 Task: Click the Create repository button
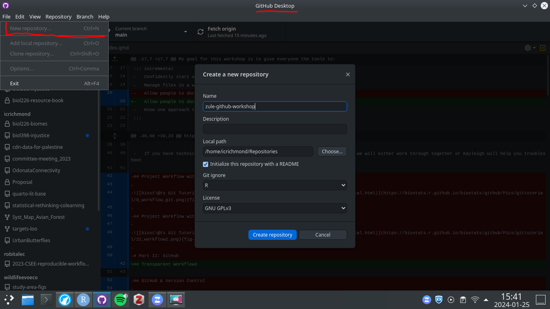[272, 235]
